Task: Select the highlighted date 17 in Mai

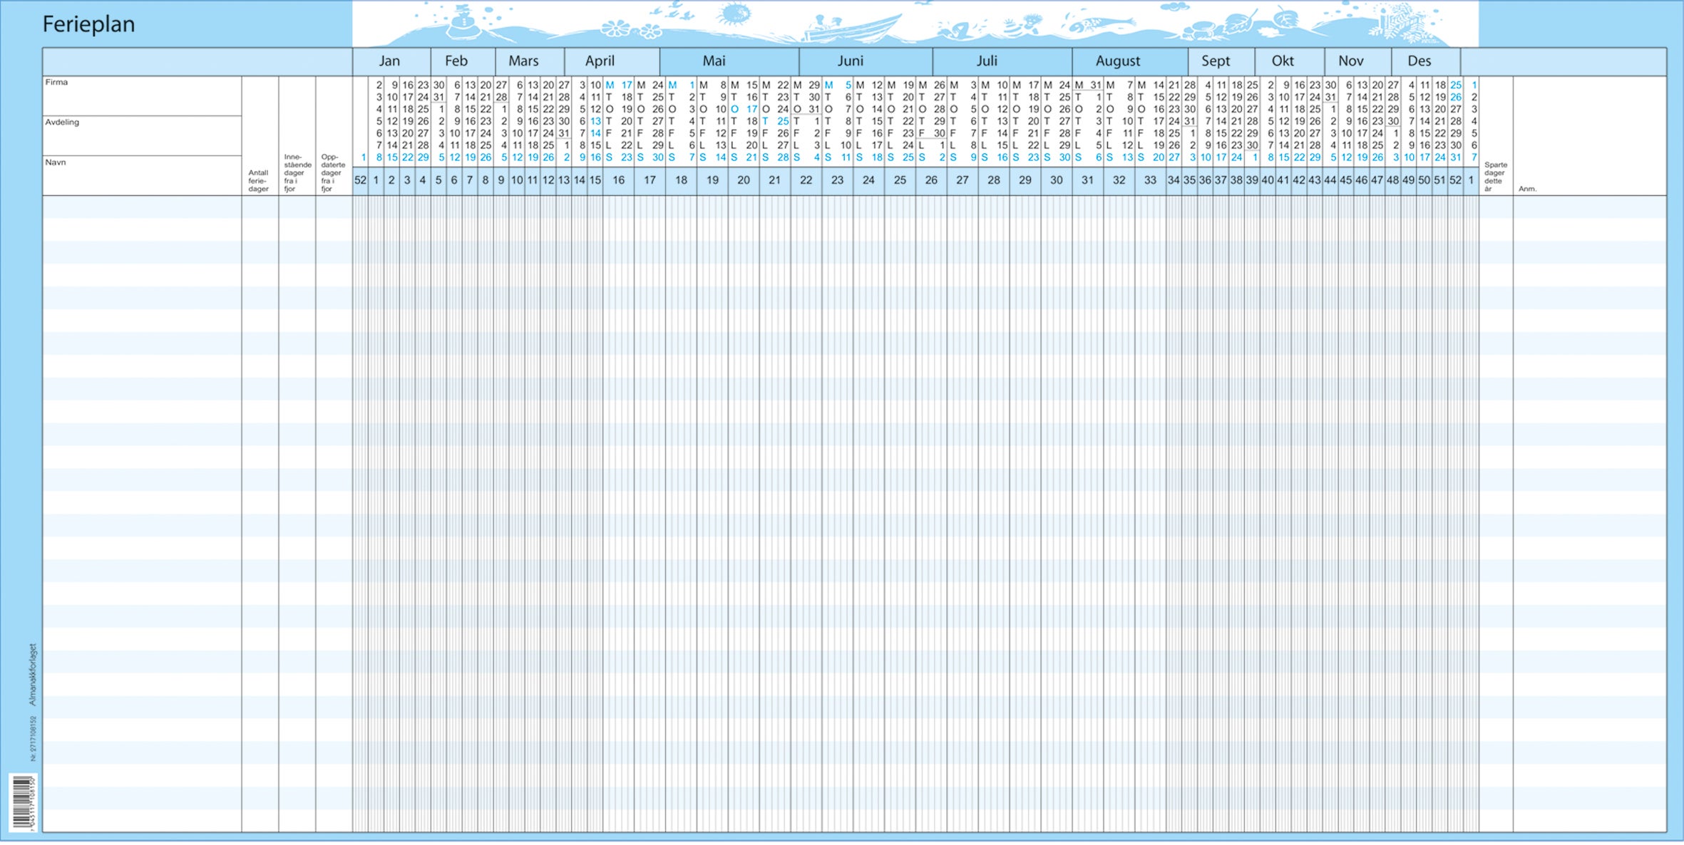Action: pos(753,109)
